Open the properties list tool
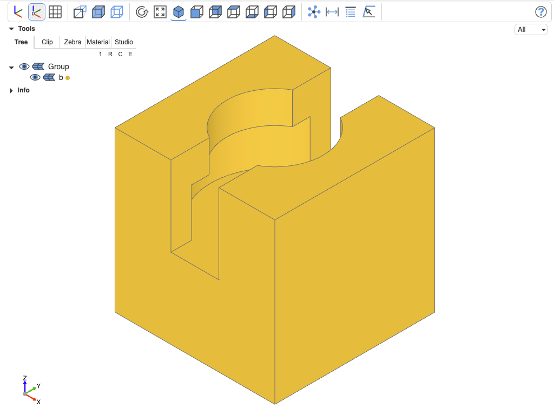The height and width of the screenshot is (415, 554). 351,12
